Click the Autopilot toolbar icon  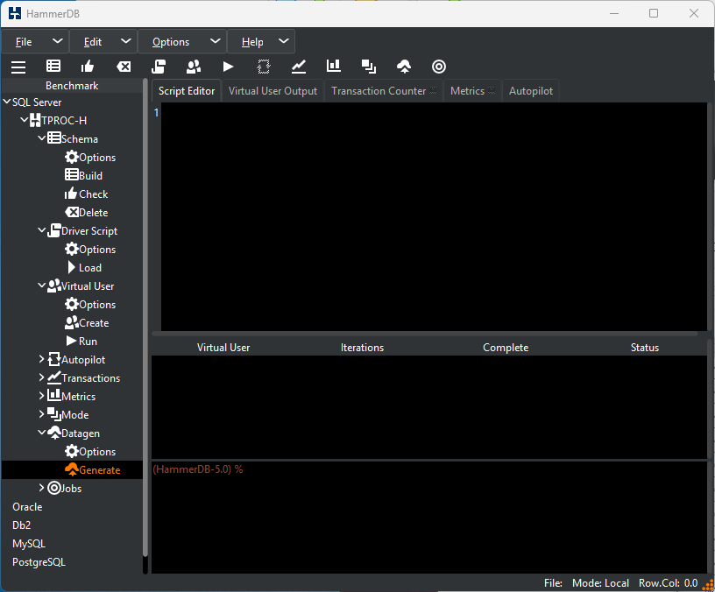pos(264,67)
